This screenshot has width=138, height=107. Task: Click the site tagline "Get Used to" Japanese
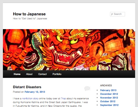30,19
